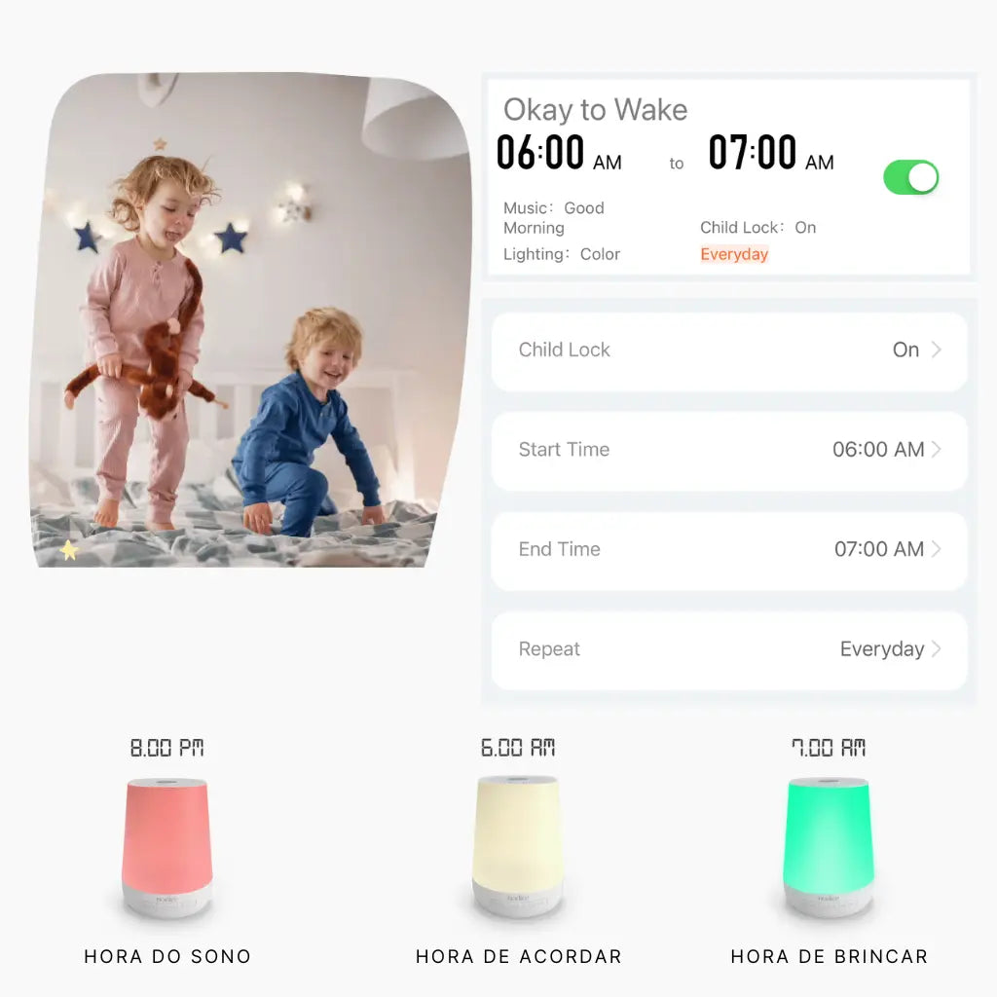Click the green Hora de Brincar lamp
The width and height of the screenshot is (997, 997).
click(x=829, y=846)
